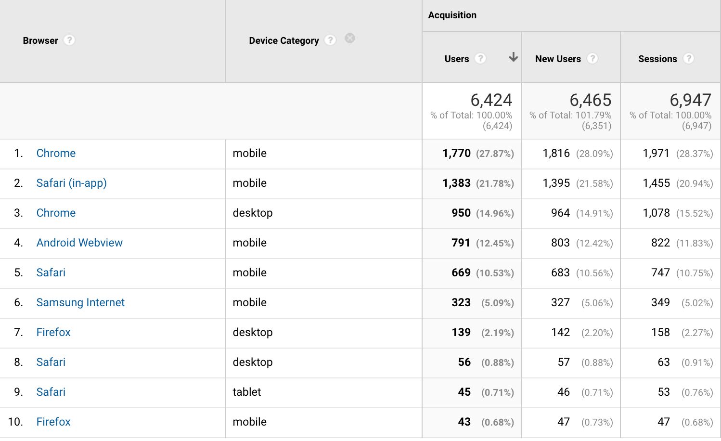Select total Sessions value 6,947

(690, 100)
